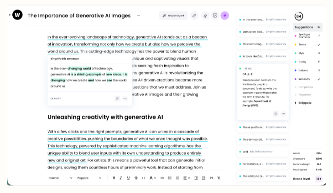
Task: Toggle bold formatting in bottom toolbar
Action: pos(114,178)
